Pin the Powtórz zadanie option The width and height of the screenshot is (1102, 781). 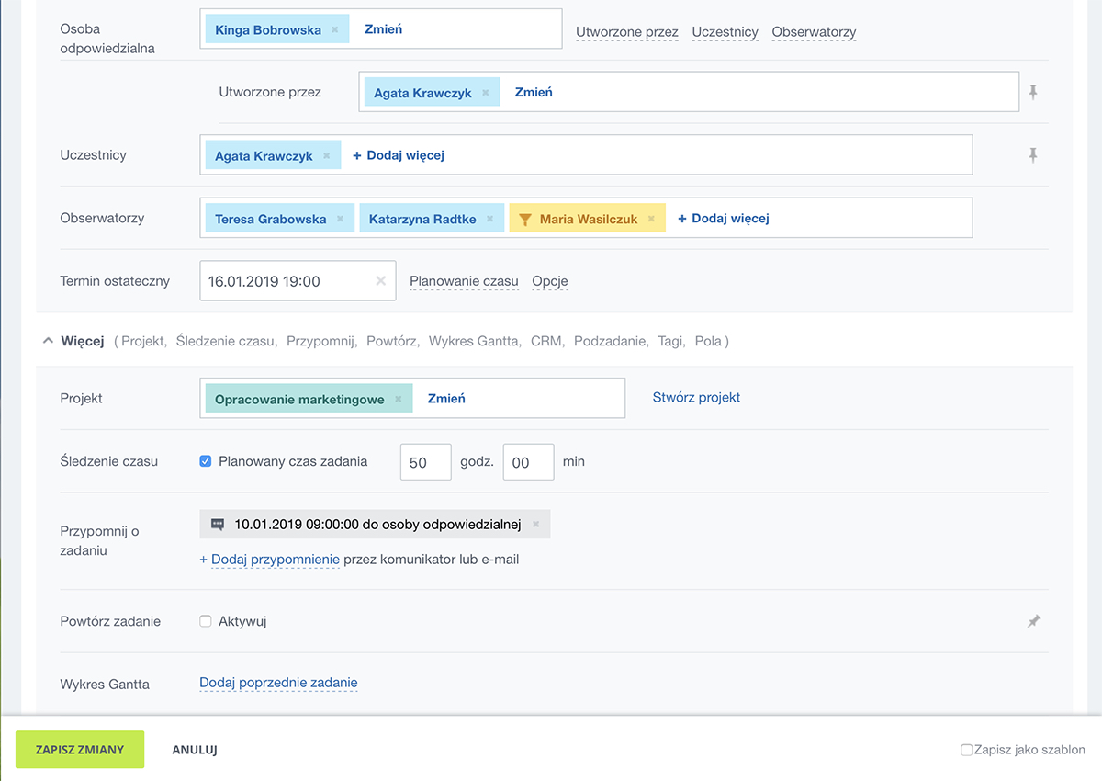pyautogui.click(x=1033, y=621)
